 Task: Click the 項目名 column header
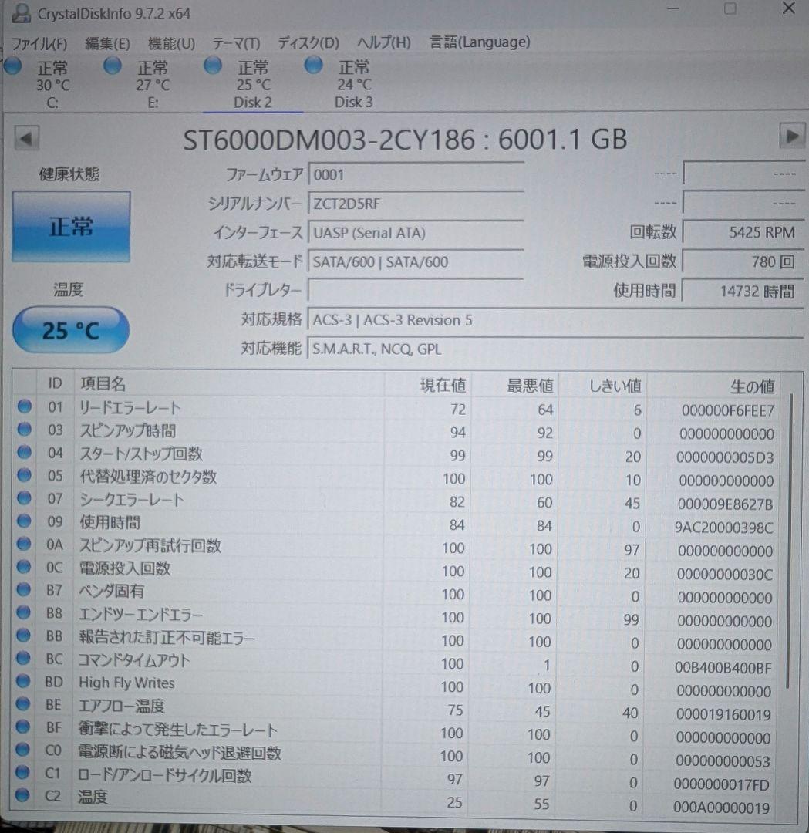[x=228, y=383]
